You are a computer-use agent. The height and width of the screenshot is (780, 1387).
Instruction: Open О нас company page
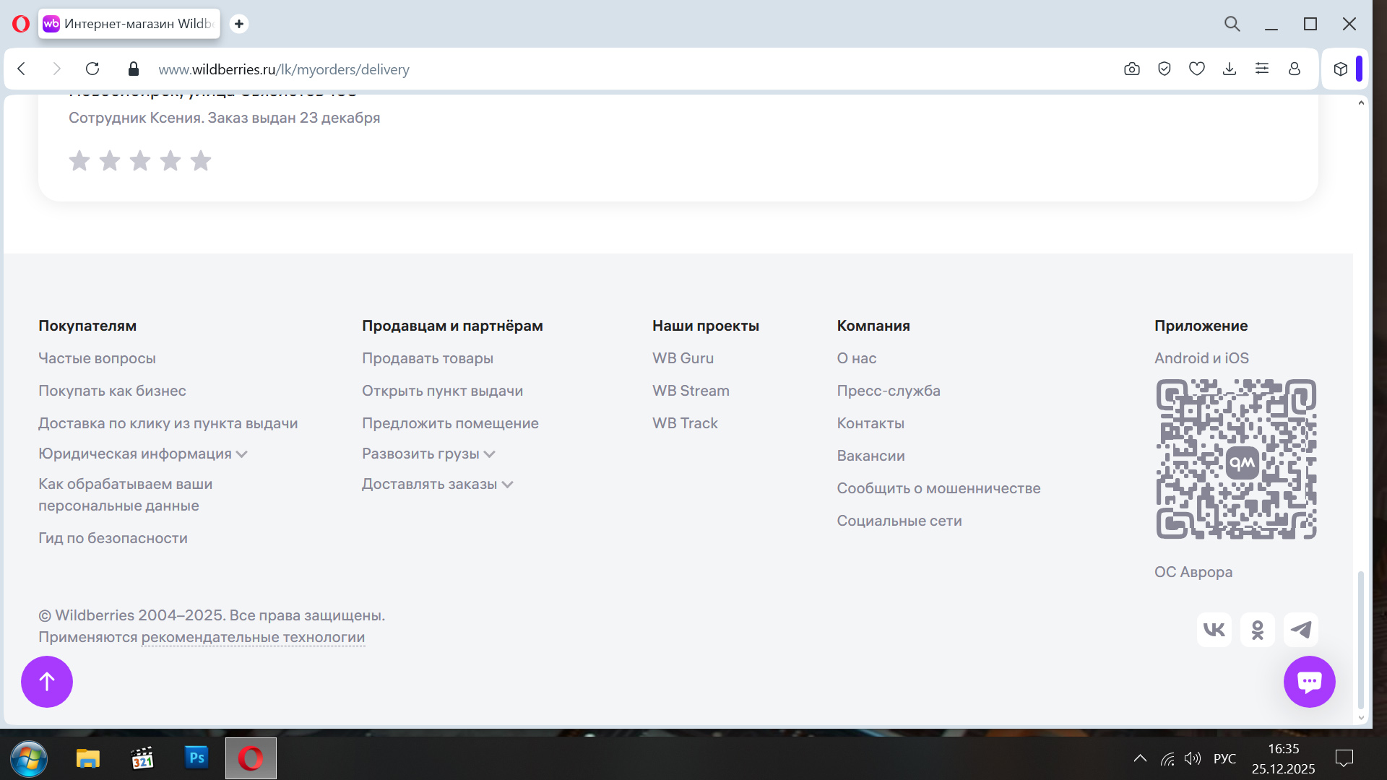857,358
